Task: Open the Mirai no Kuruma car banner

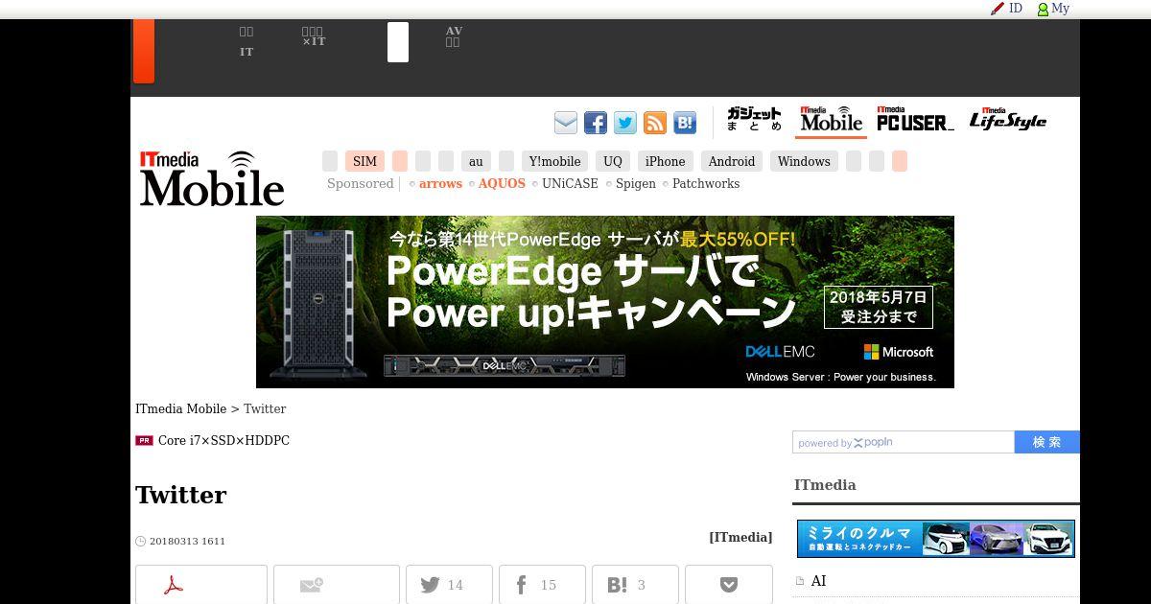Action: 936,539
